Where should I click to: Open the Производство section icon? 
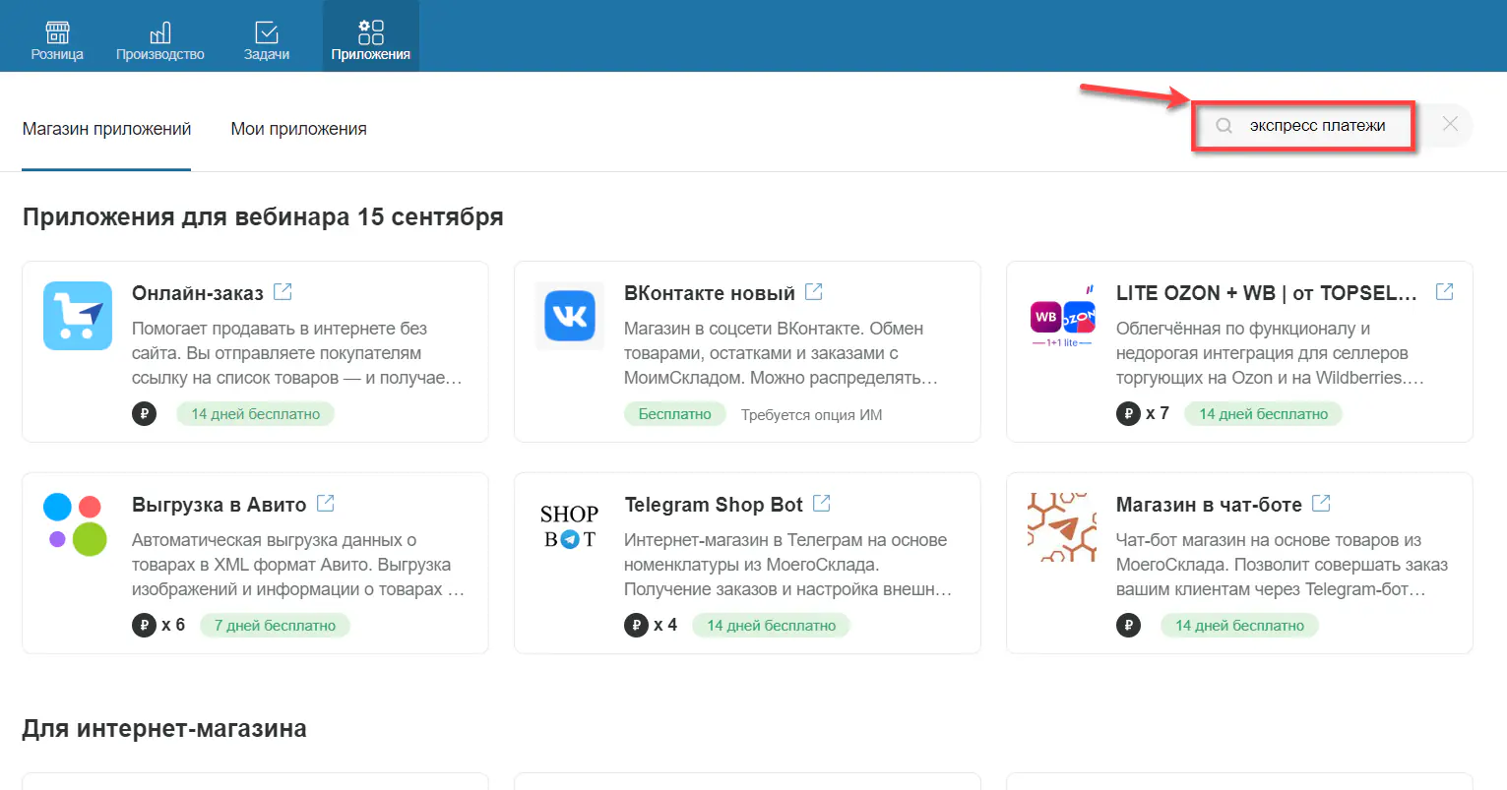coord(159,32)
